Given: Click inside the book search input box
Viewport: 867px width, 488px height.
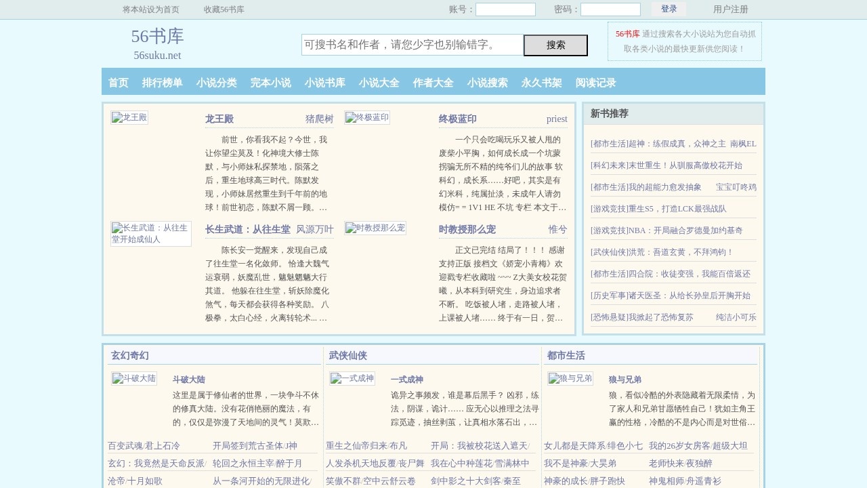Looking at the screenshot, I should [x=410, y=44].
